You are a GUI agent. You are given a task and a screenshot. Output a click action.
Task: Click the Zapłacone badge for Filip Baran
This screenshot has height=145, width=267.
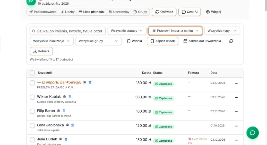[x=163, y=113]
